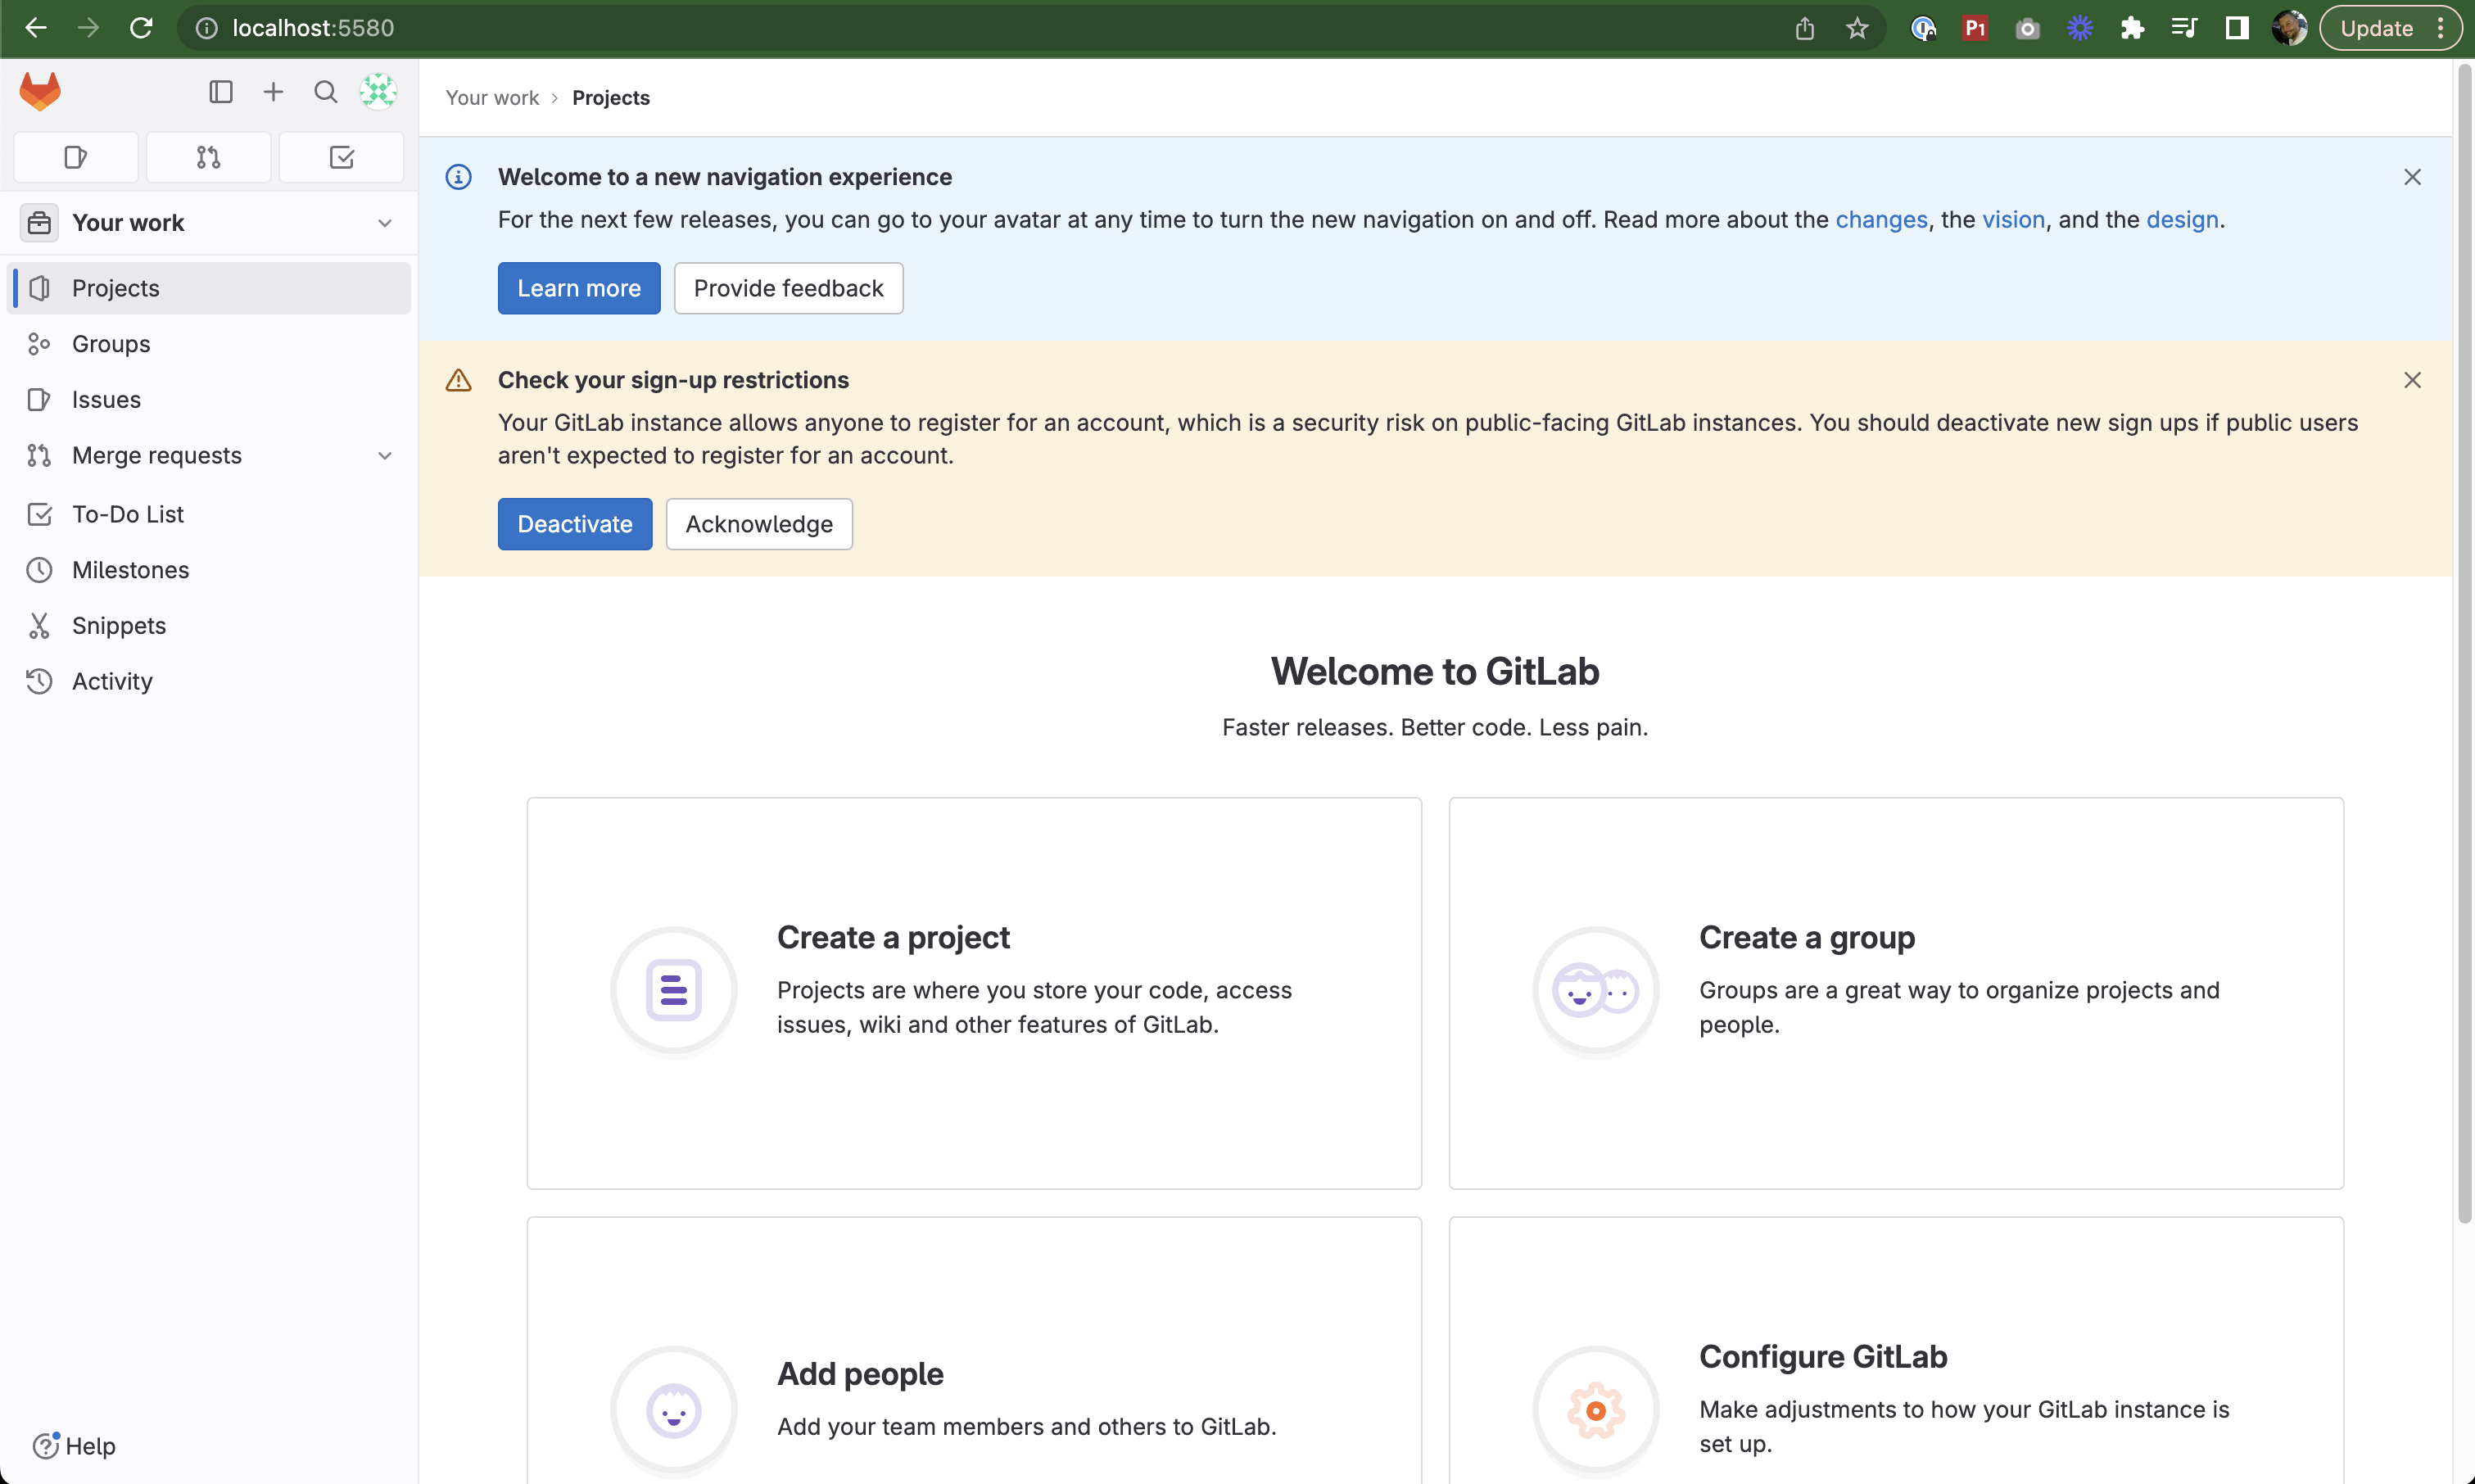Open the Create a group card
2475x1484 pixels.
pos(1896,993)
